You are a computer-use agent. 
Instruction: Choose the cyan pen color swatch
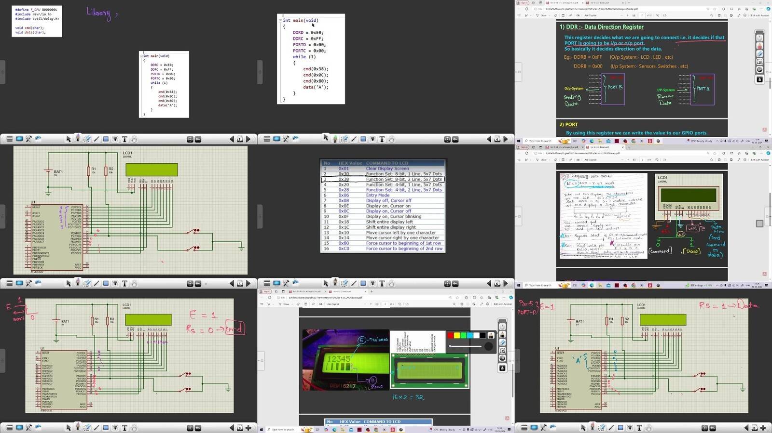(469, 335)
